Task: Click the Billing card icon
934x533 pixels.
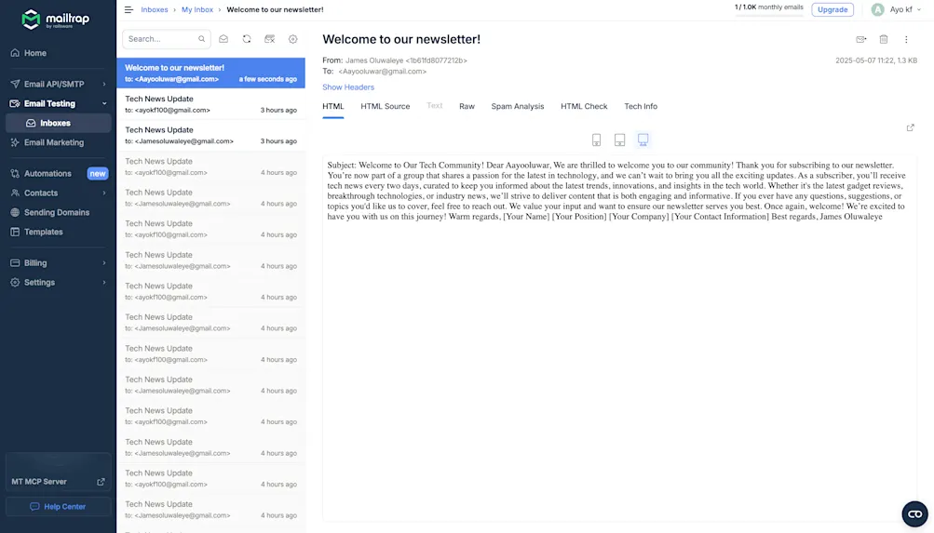Action: 15,263
